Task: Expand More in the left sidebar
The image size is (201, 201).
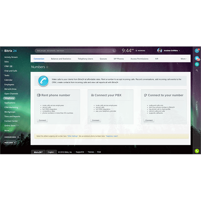Action: coord(8,131)
